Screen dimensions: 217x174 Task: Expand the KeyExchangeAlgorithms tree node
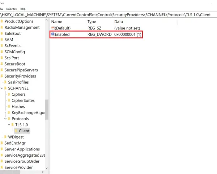(x=5, y=113)
